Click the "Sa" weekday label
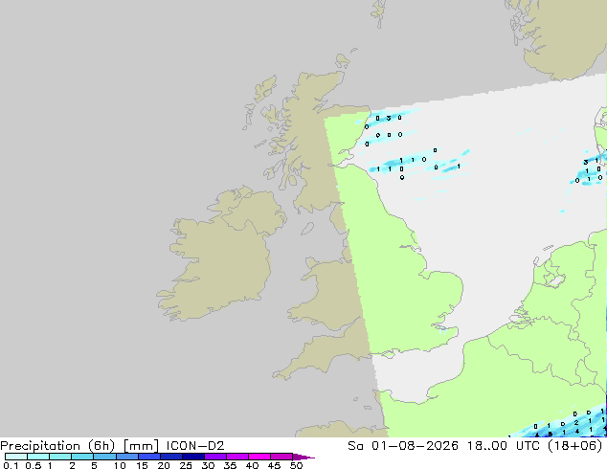The image size is (607, 469). coord(355,446)
